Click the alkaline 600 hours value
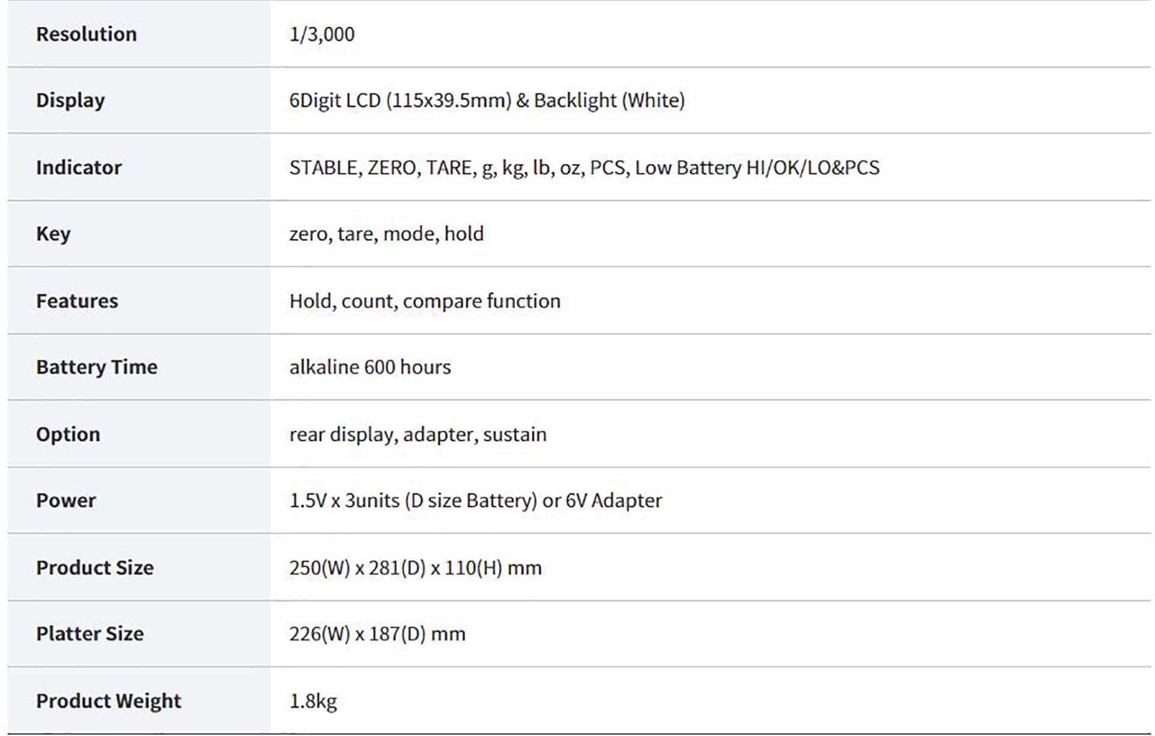The width and height of the screenshot is (1155, 736). 370,367
